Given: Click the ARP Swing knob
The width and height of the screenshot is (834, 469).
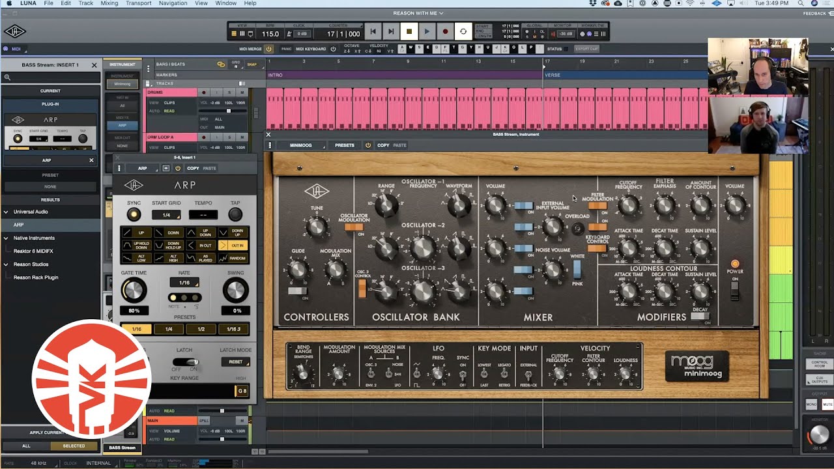Looking at the screenshot, I should [x=235, y=291].
